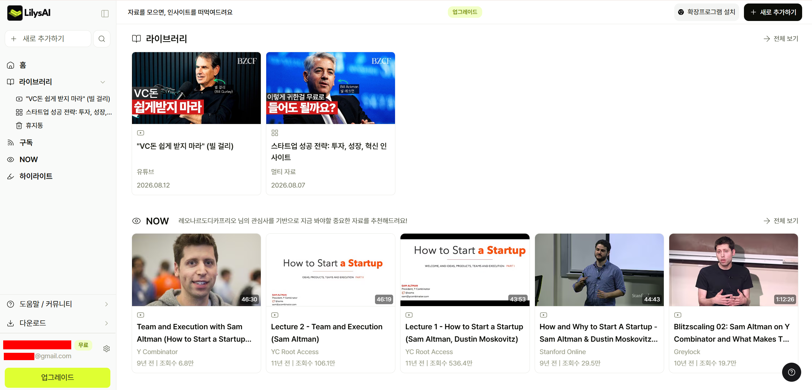Screen dimensions: 812x390
Task: Click the 라이브러리 section heading
Action: (166, 39)
